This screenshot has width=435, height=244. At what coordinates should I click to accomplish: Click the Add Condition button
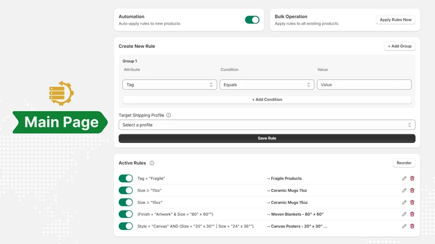point(267,100)
